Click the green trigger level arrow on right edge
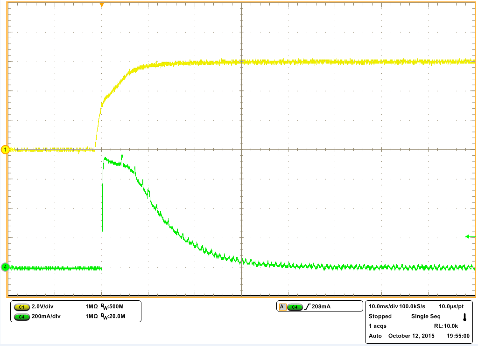 pyautogui.click(x=468, y=237)
